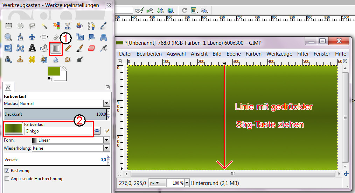Viewport: 355px width, 193px height.
Task: Select the Cage Transform tool
Action: coord(20,48)
